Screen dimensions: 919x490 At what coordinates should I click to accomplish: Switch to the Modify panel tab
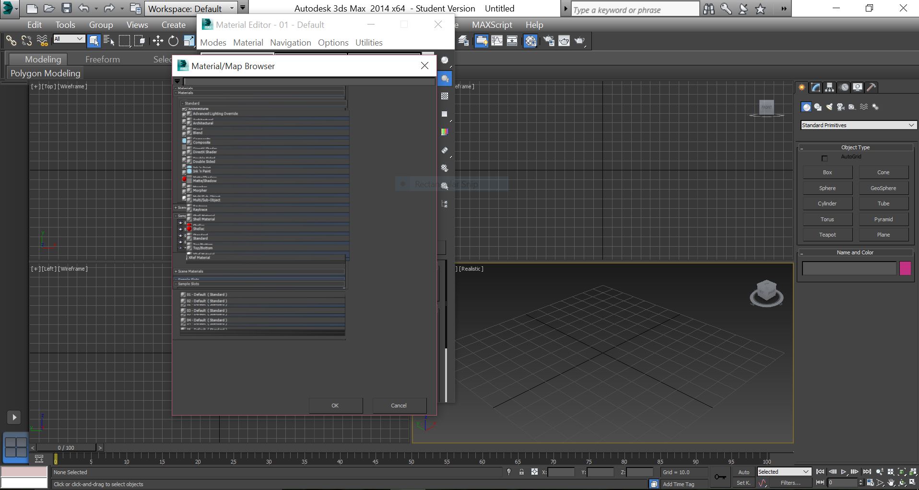pyautogui.click(x=816, y=87)
